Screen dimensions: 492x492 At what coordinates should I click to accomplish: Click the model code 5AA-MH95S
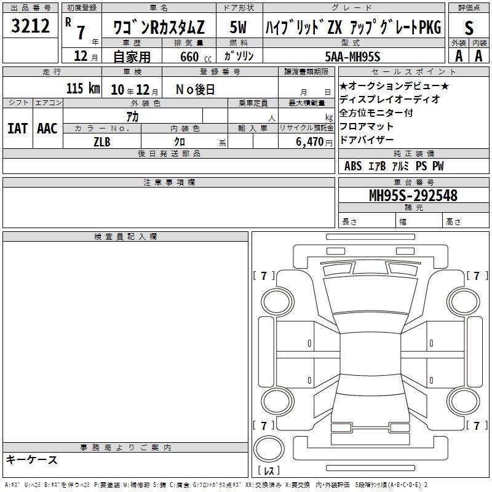[353, 56]
